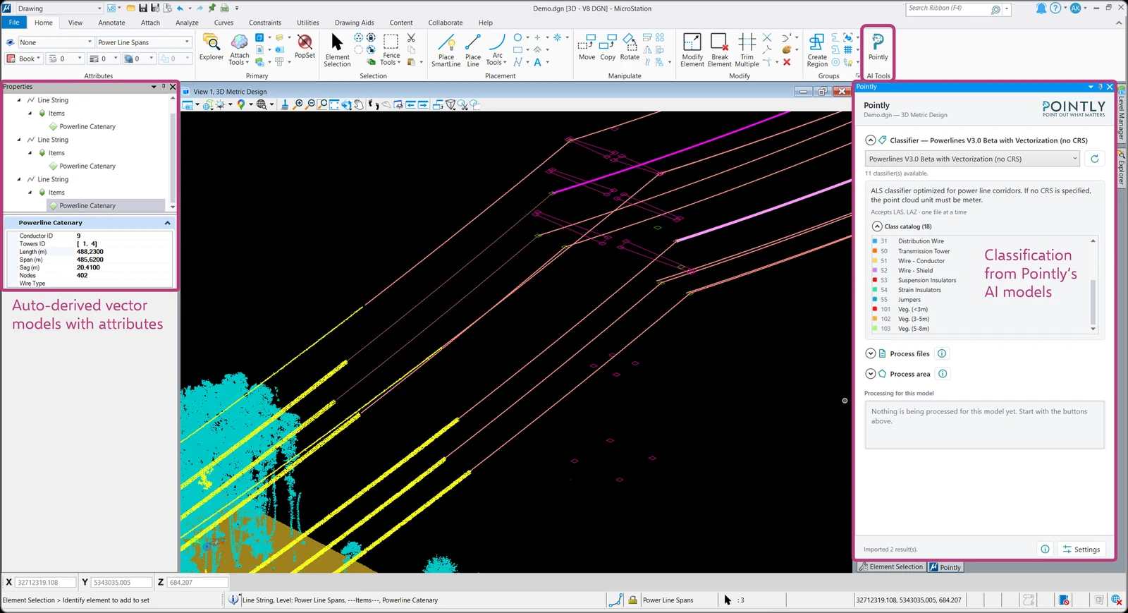The image size is (1128, 613).
Task: Switch to the View ribbon tab
Action: 75,23
